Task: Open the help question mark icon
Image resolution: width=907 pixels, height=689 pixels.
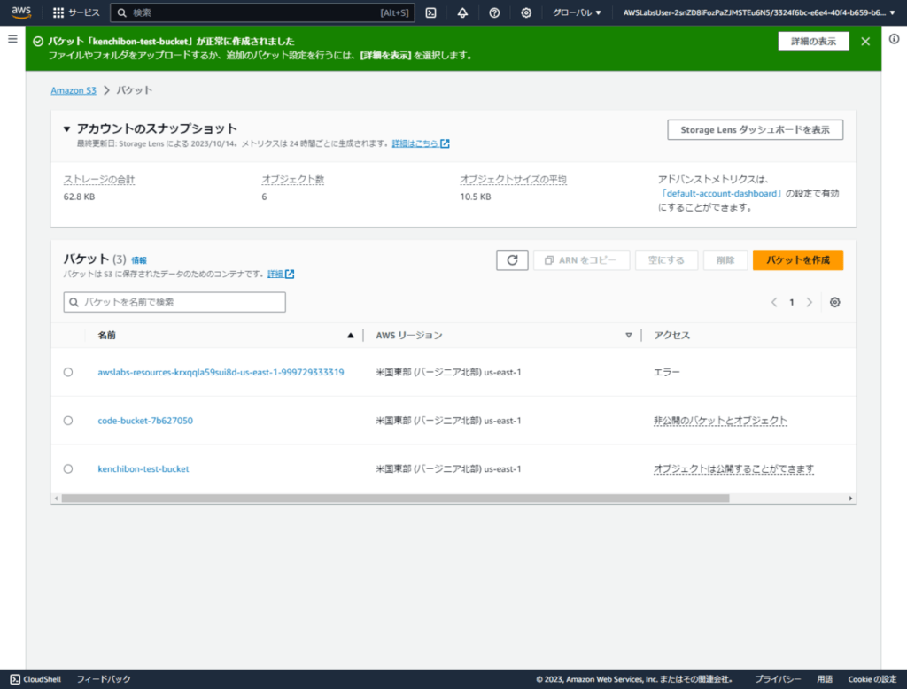Action: [x=494, y=12]
